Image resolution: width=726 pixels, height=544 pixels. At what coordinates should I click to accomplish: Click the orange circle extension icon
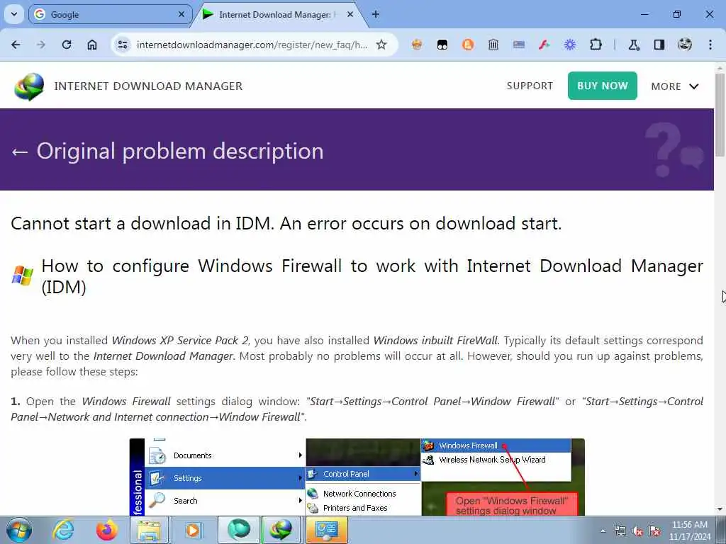coord(468,45)
